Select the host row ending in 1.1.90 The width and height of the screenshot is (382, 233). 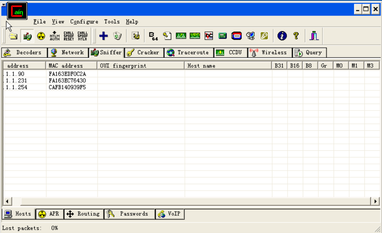[191, 74]
